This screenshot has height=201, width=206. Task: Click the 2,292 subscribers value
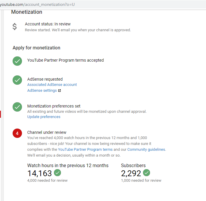coord(131,173)
